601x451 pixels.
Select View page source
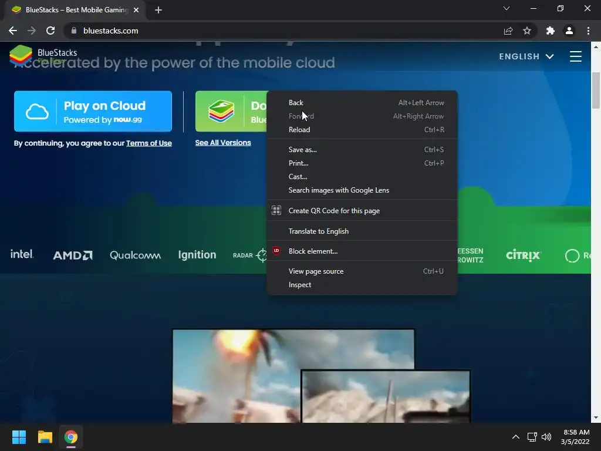pyautogui.click(x=362, y=271)
